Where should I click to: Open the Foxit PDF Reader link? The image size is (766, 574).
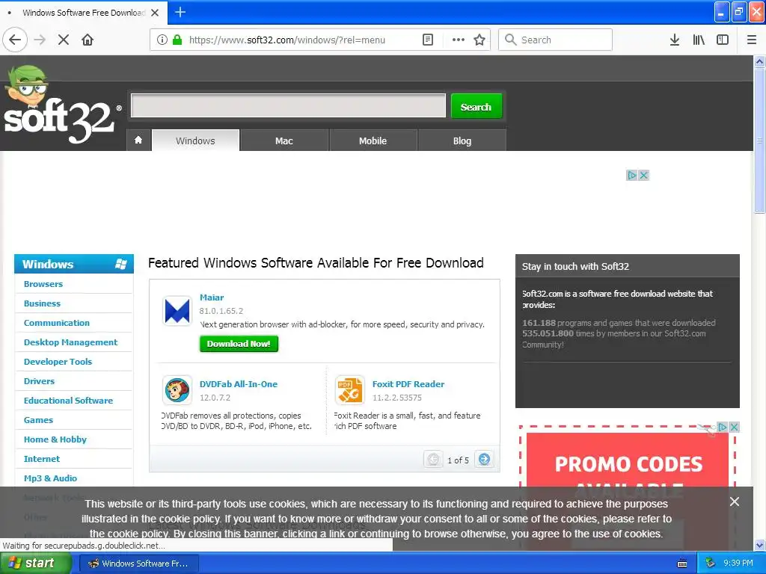(x=408, y=384)
